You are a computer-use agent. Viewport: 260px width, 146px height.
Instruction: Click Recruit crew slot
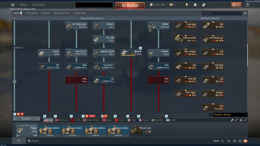[141, 130]
